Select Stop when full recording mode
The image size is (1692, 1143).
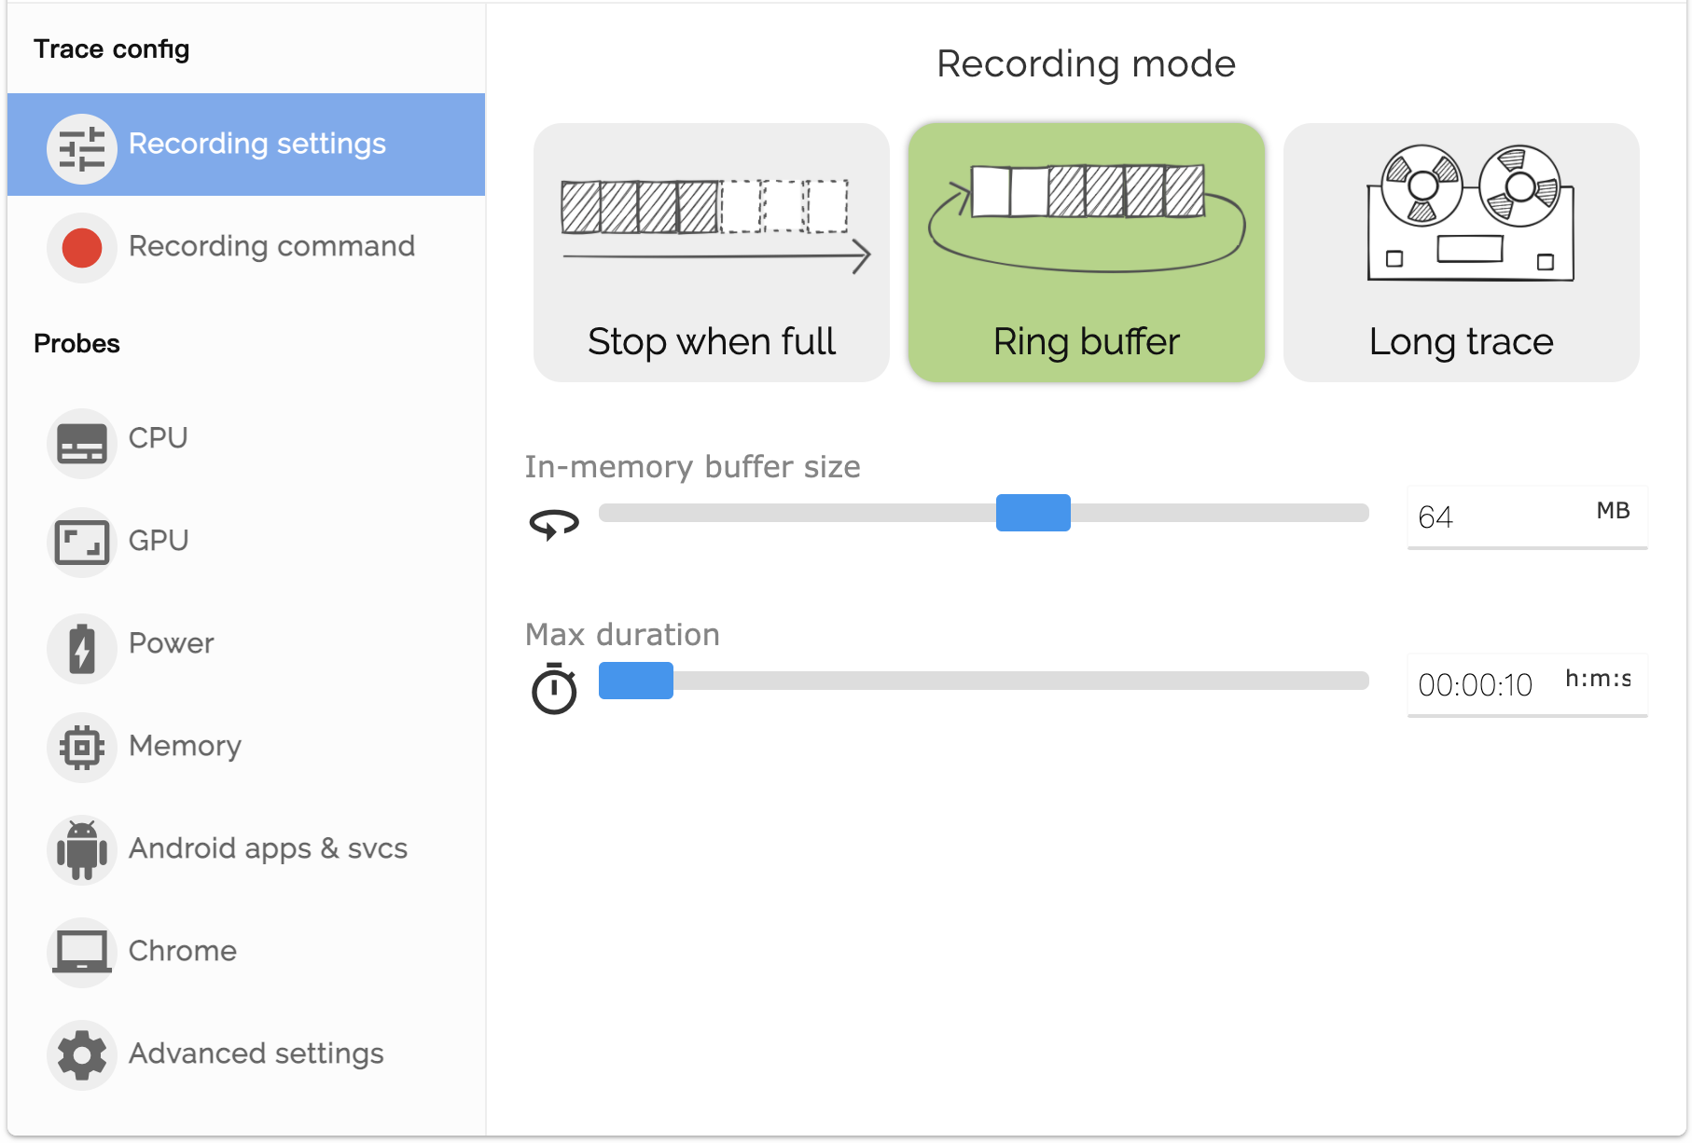tap(712, 253)
